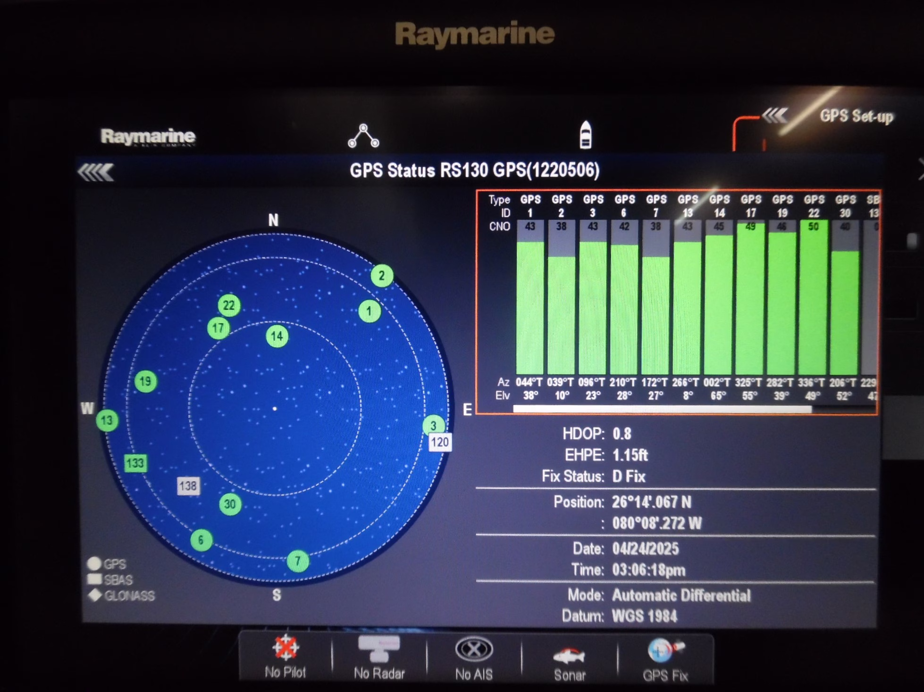Tap SBAS satellite 120 marker
The height and width of the screenshot is (692, 924).
coord(440,443)
